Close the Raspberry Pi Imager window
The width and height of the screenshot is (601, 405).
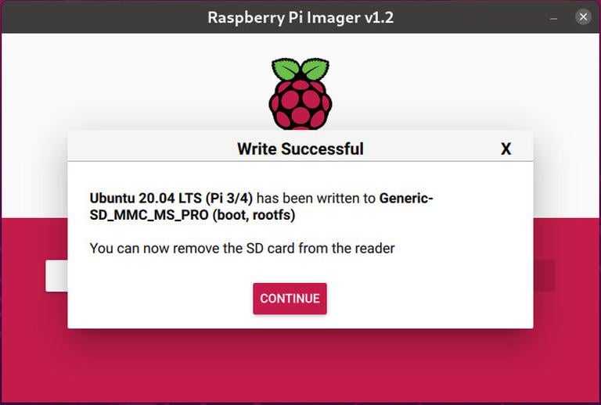point(583,16)
